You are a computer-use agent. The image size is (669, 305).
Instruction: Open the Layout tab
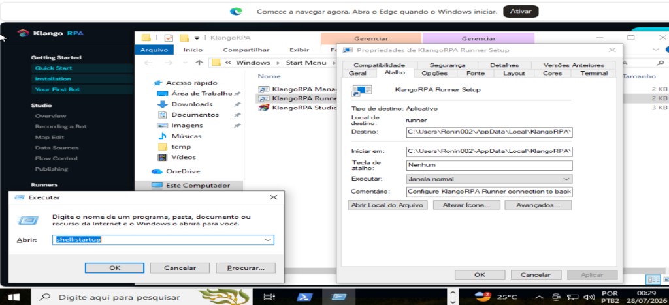click(x=514, y=73)
